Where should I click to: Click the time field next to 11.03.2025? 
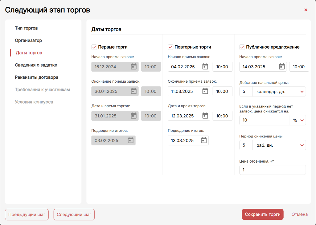tap(222, 91)
